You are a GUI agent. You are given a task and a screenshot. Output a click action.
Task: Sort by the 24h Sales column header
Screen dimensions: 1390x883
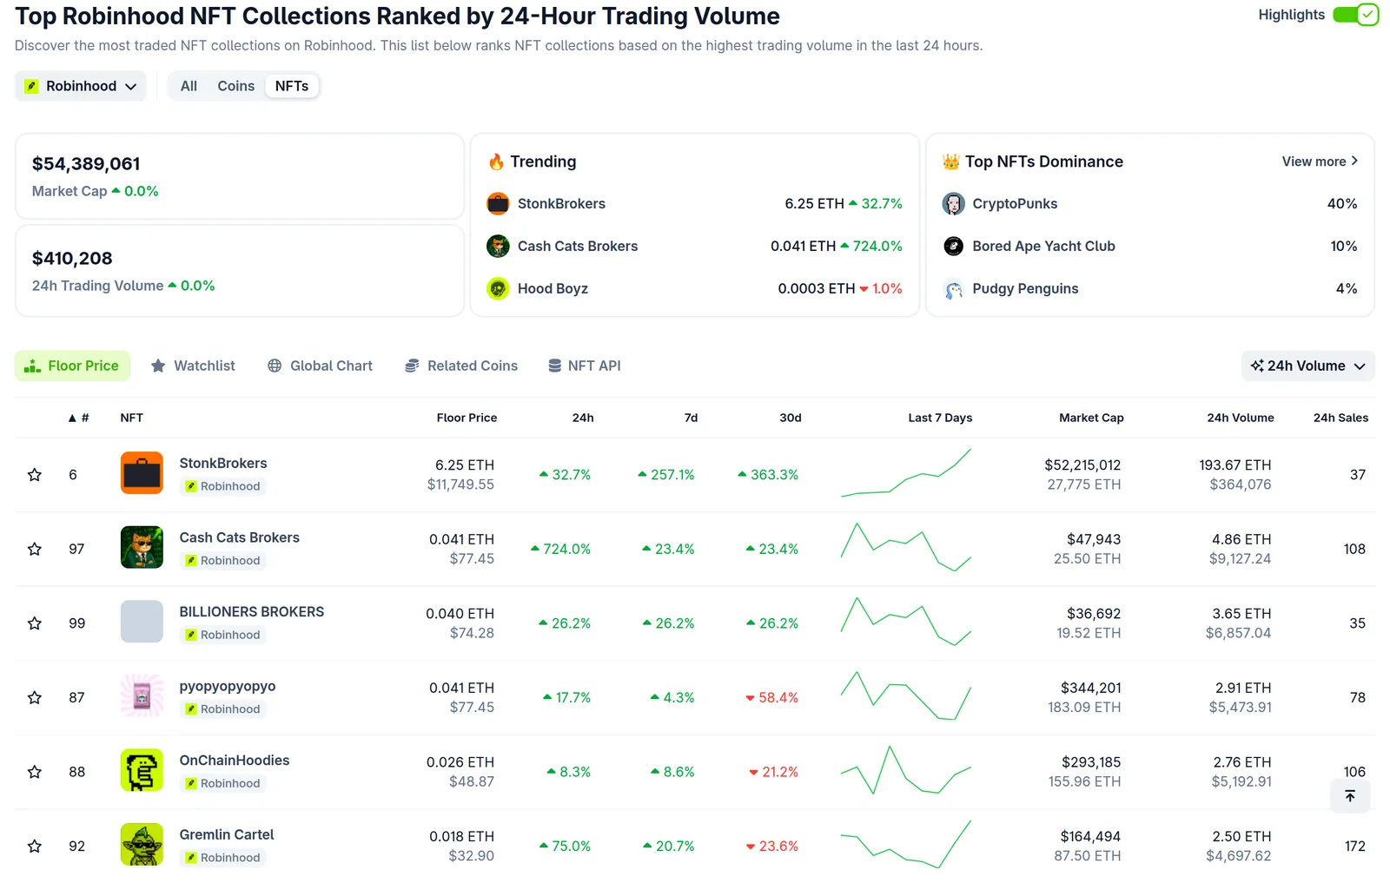(x=1340, y=418)
